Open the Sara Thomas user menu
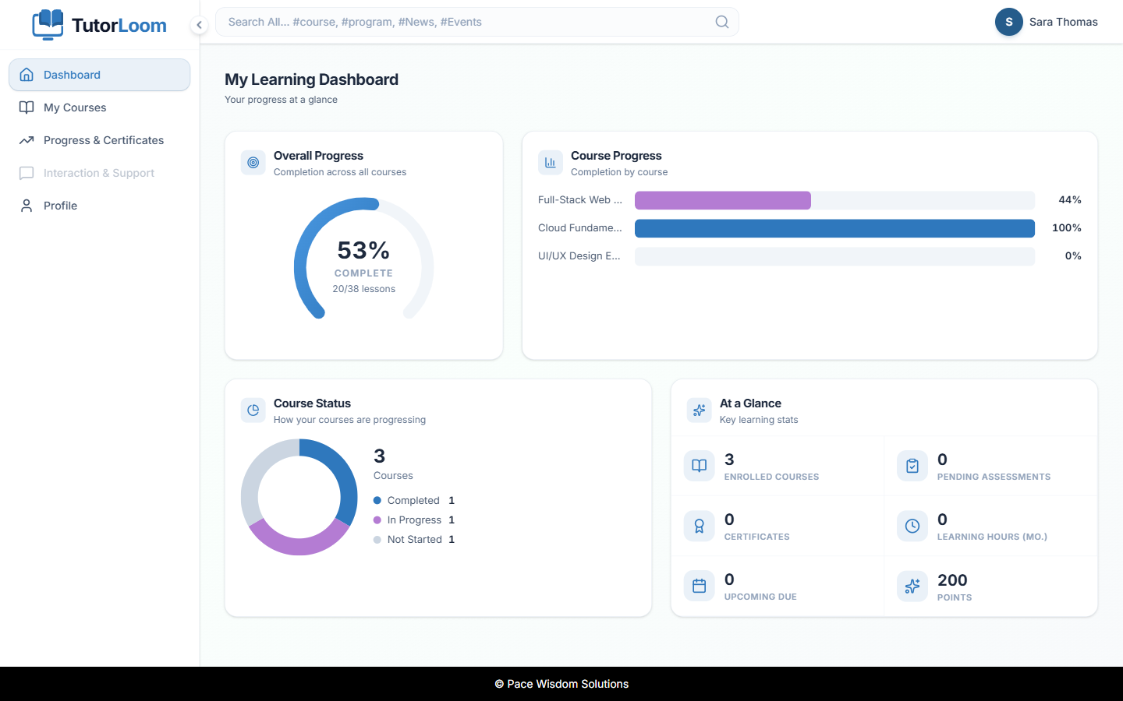Screen dimensions: 1123x701 tap(1047, 22)
